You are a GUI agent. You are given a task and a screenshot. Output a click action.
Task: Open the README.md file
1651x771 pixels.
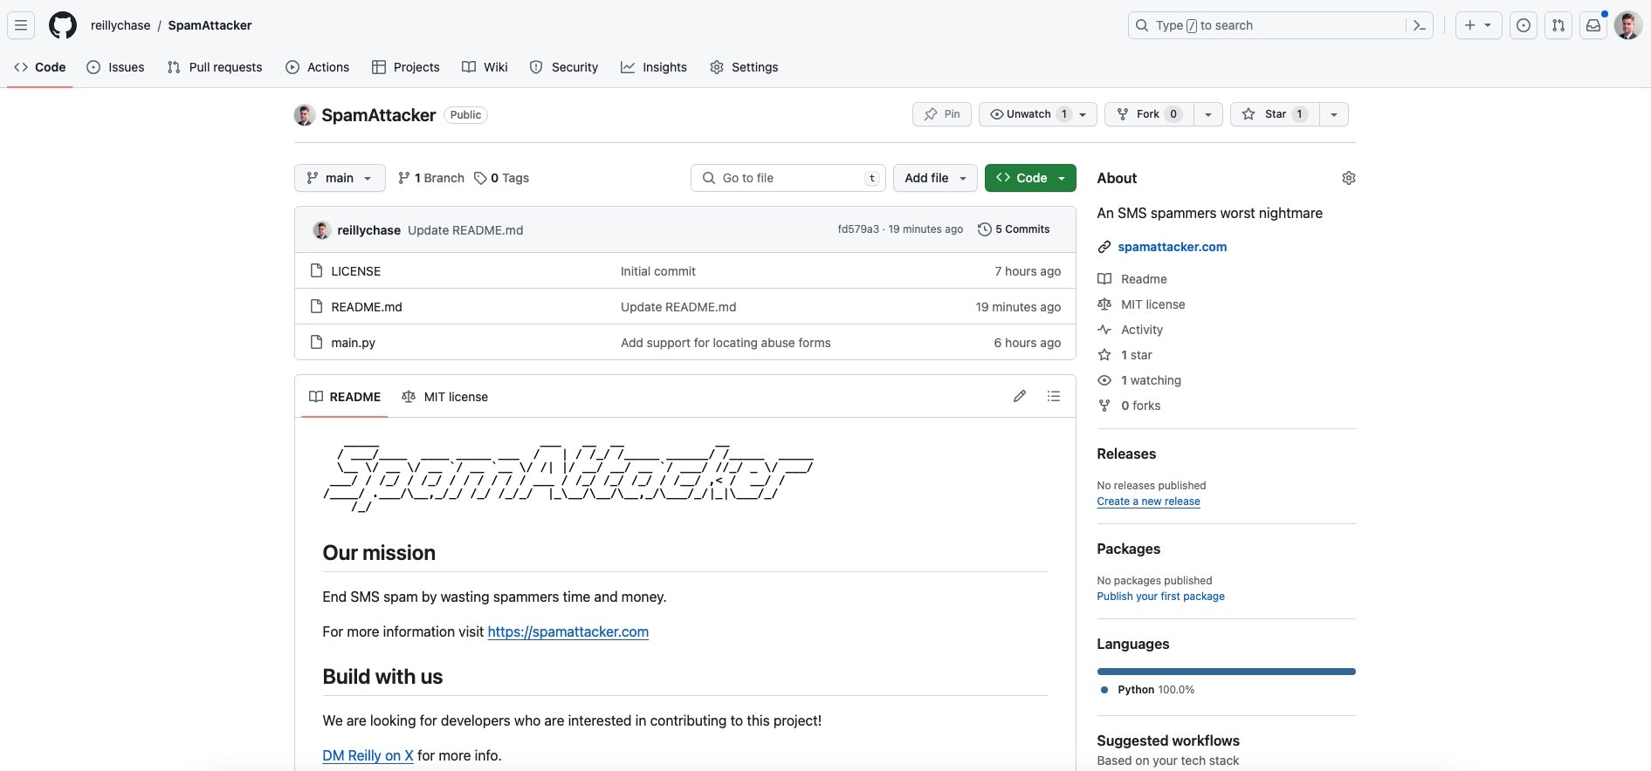tap(367, 307)
